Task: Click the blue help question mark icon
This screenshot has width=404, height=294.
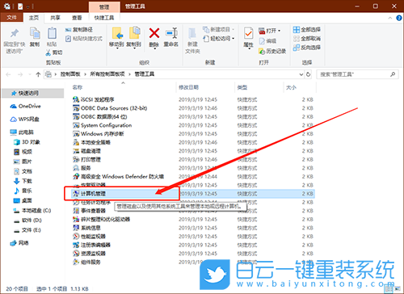Action: 399,18
